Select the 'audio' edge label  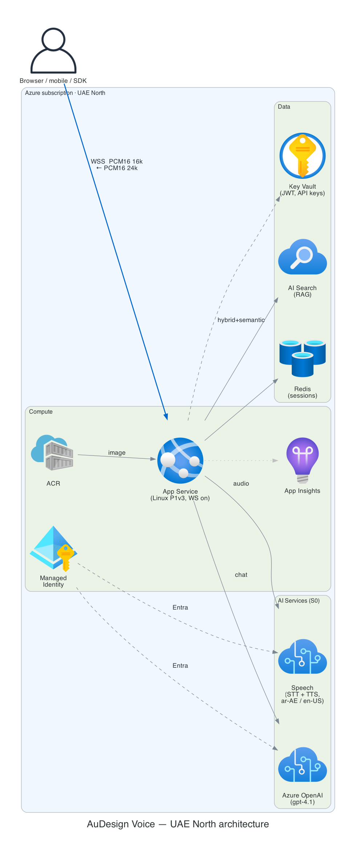[x=241, y=483]
